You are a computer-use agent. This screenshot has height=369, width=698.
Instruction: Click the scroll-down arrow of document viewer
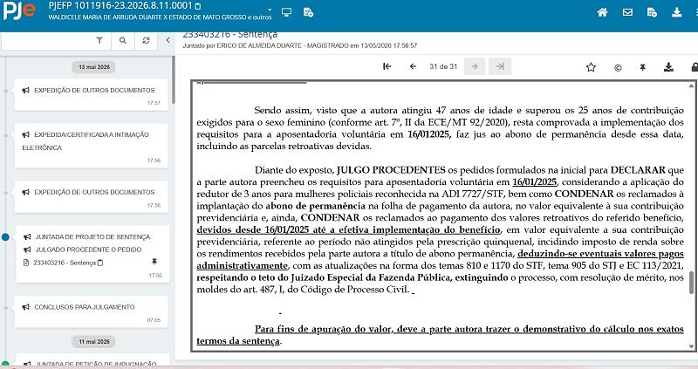point(691,346)
